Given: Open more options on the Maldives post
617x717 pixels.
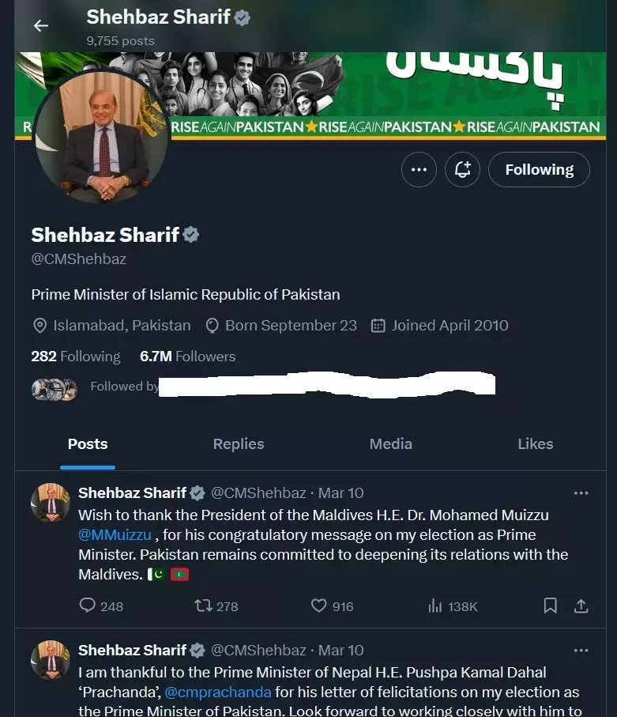Looking at the screenshot, I should tap(581, 493).
